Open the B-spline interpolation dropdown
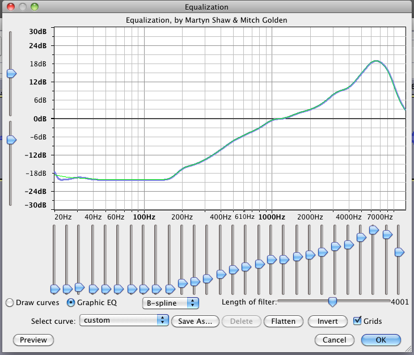 (170, 303)
